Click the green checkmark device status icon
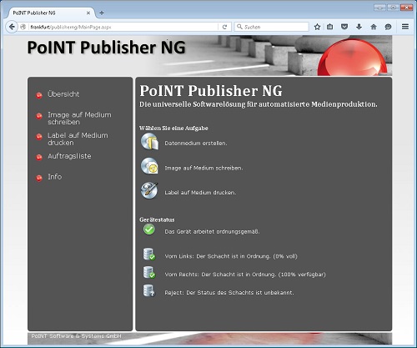Screen dimensions: 417x348 click(x=149, y=229)
